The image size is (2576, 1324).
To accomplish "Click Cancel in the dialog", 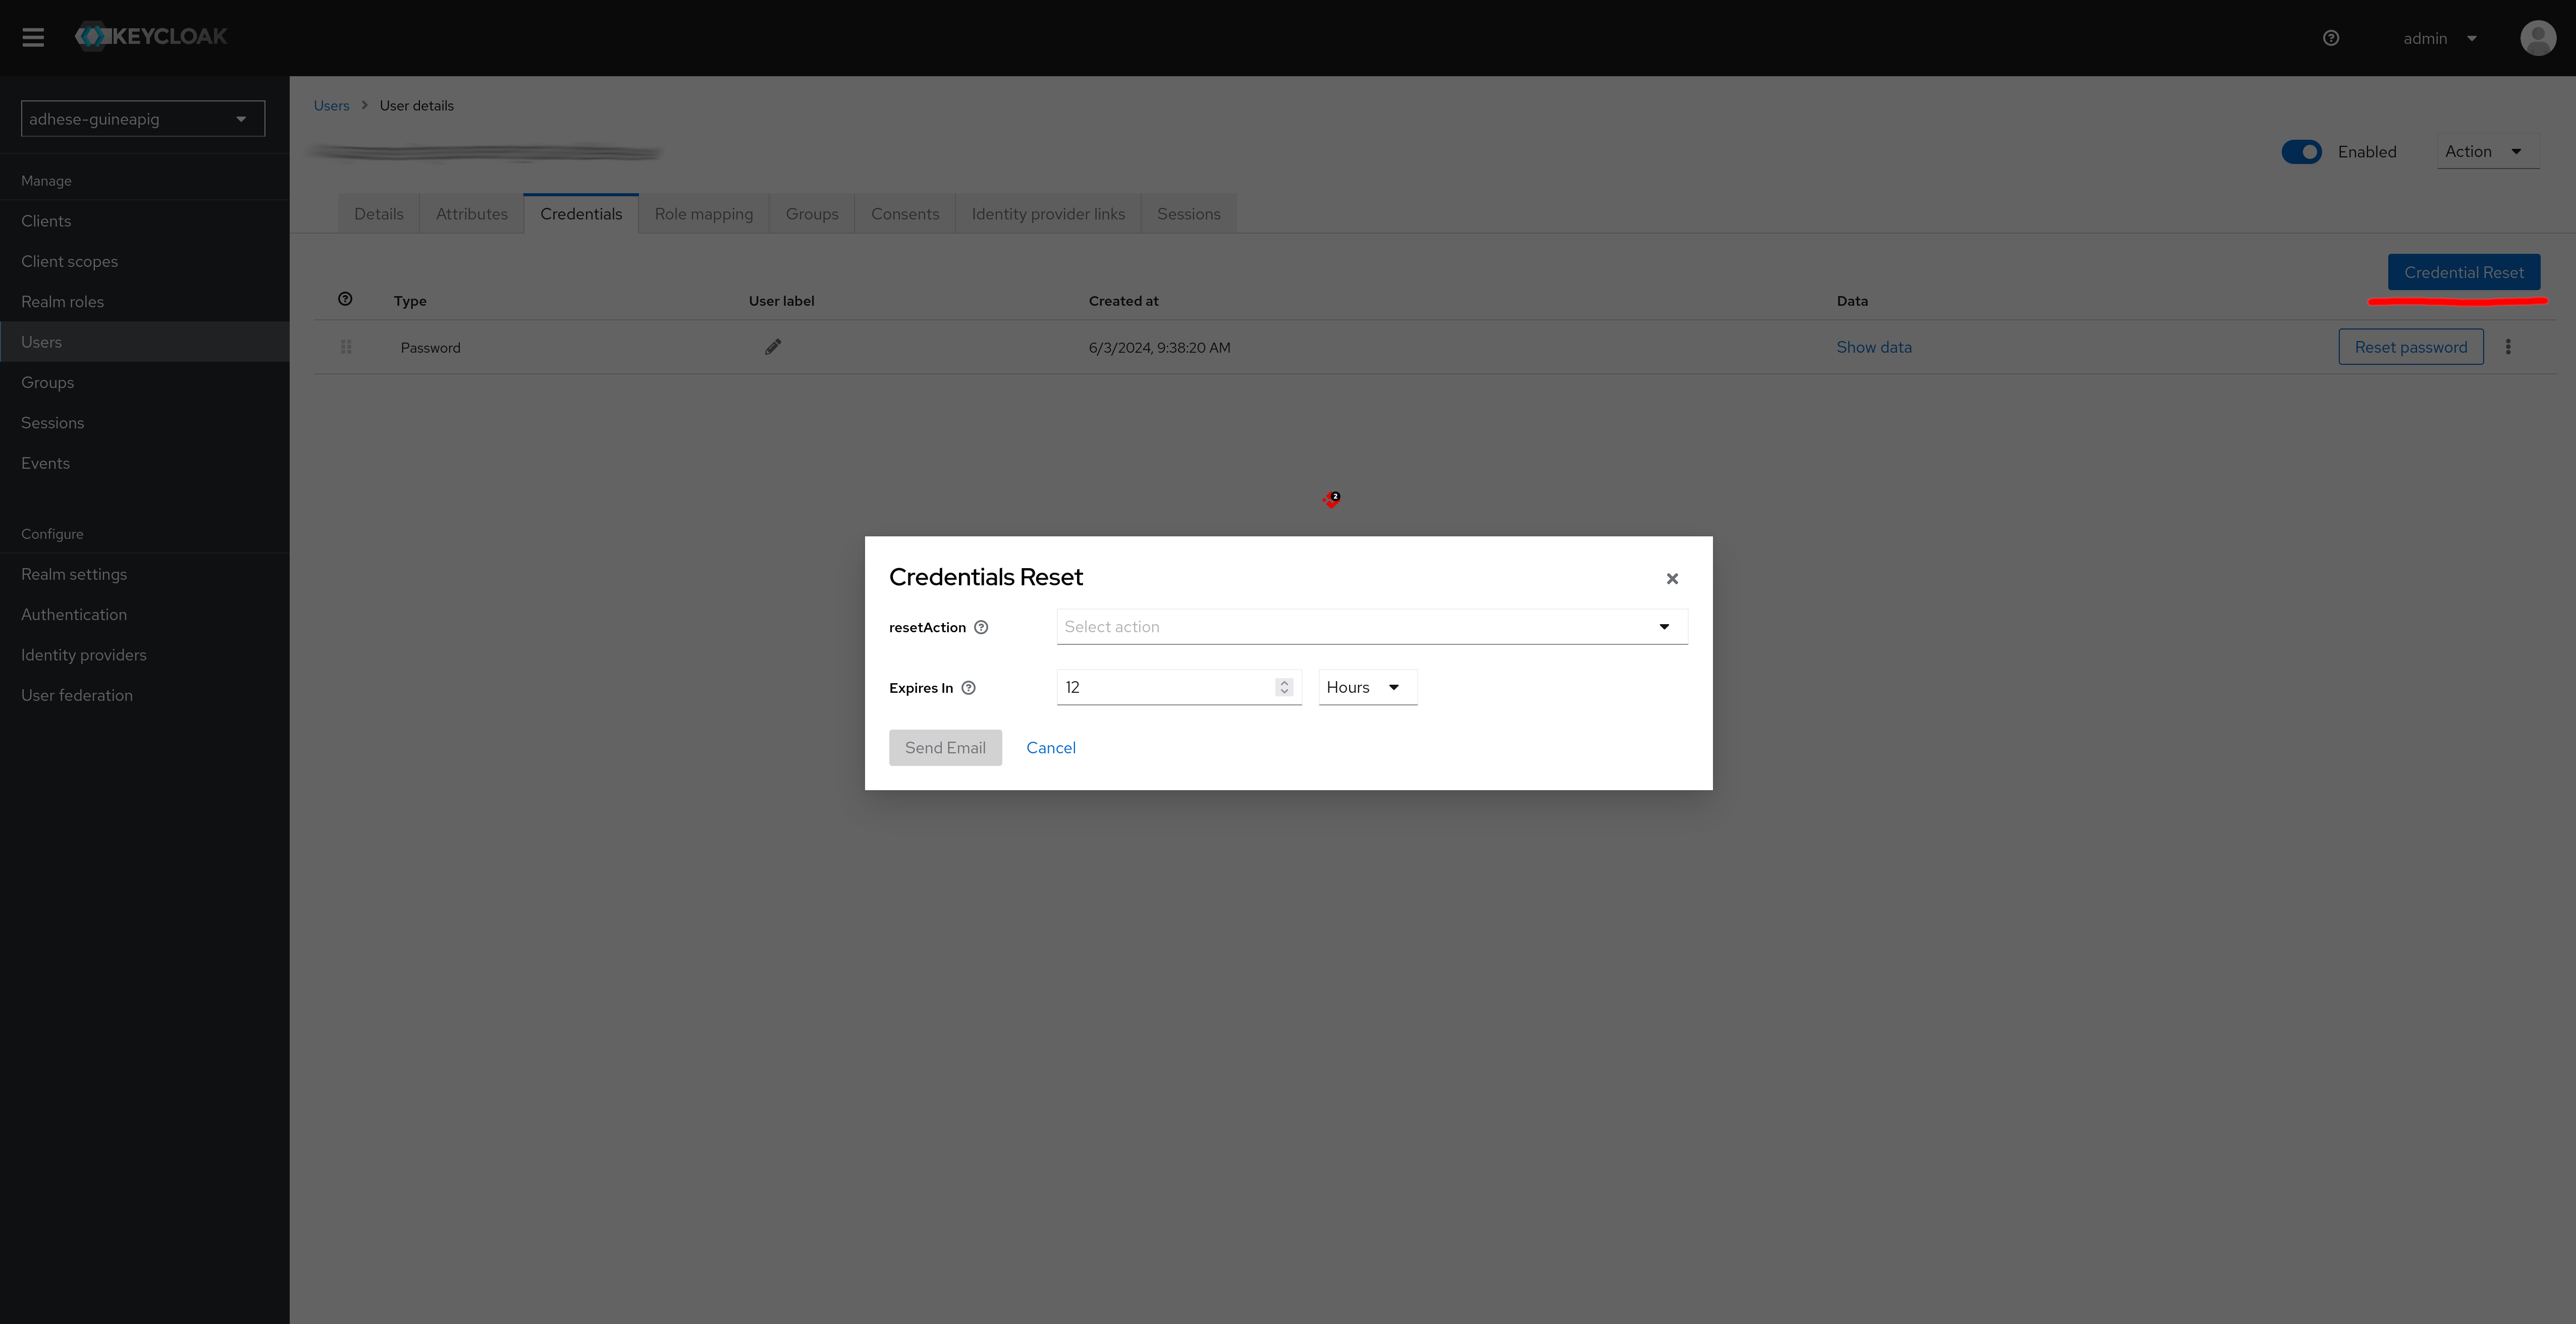I will pyautogui.click(x=1051, y=748).
